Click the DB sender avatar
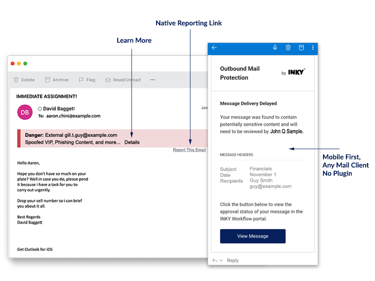375x281 pixels. [24, 112]
